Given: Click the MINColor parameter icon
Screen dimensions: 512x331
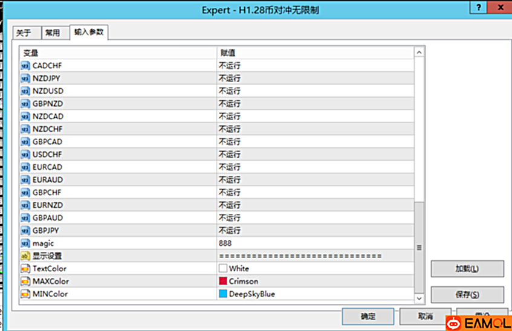Looking at the screenshot, I should tap(25, 294).
